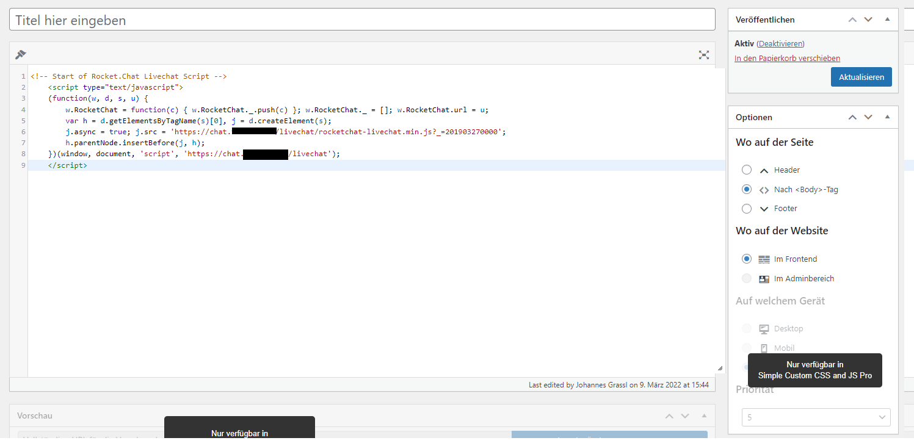
Task: Click the Nach Body-Tag code brackets icon
Action: 764,190
